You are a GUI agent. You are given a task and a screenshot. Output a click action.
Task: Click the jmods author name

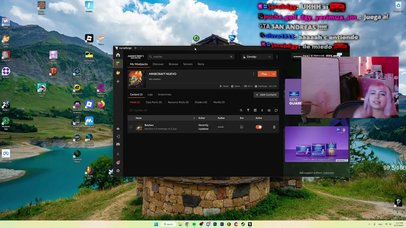(x=220, y=127)
